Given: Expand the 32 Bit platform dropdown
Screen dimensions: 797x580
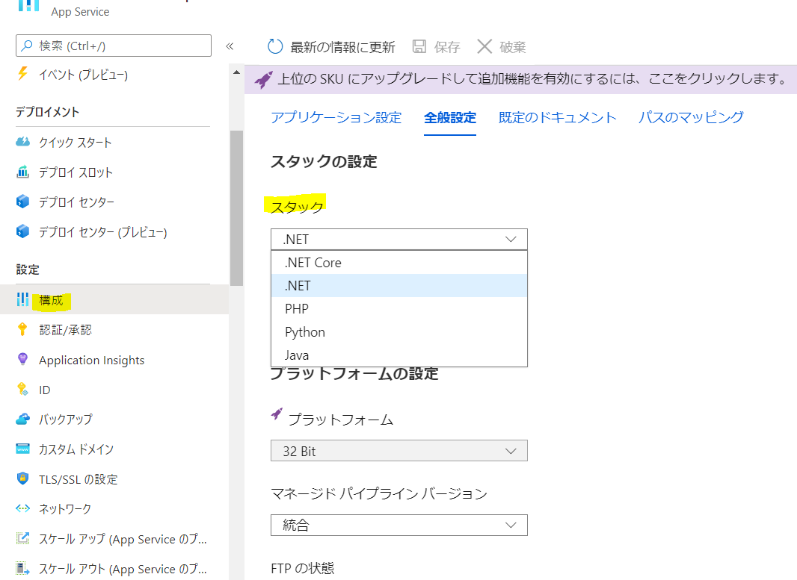Looking at the screenshot, I should 399,451.
